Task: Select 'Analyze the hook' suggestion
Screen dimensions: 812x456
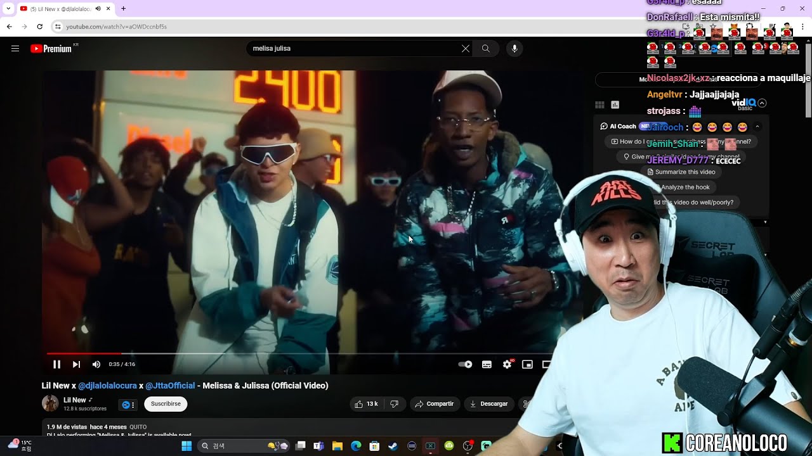Action: [x=683, y=187]
